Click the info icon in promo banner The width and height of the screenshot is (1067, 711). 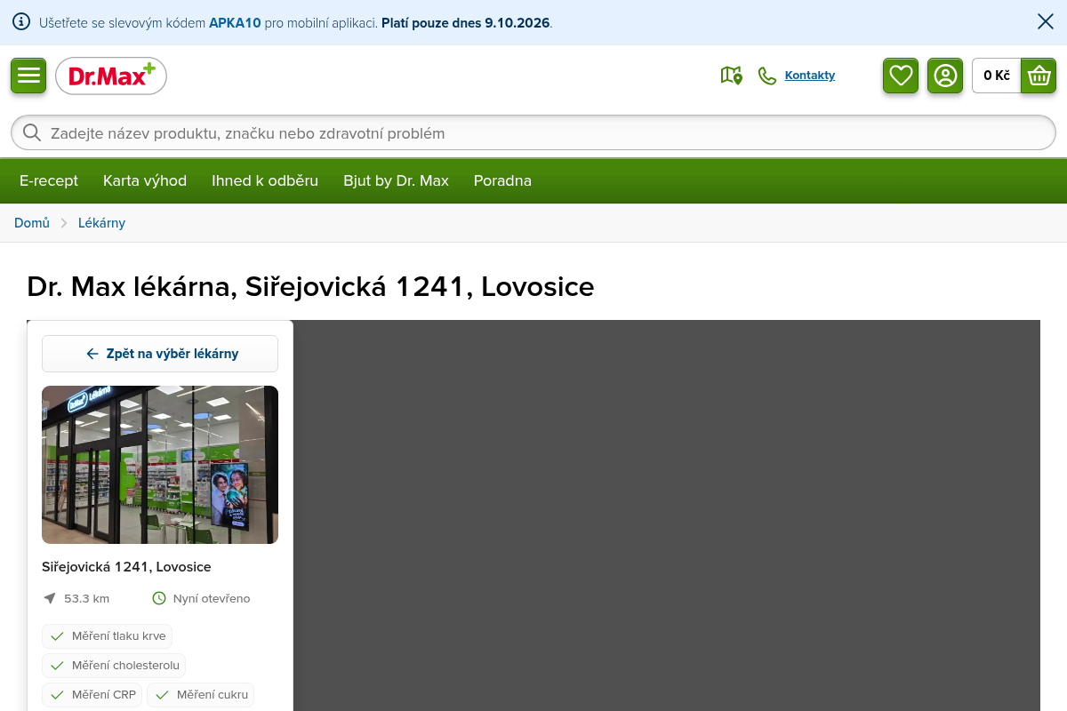pyautogui.click(x=21, y=22)
